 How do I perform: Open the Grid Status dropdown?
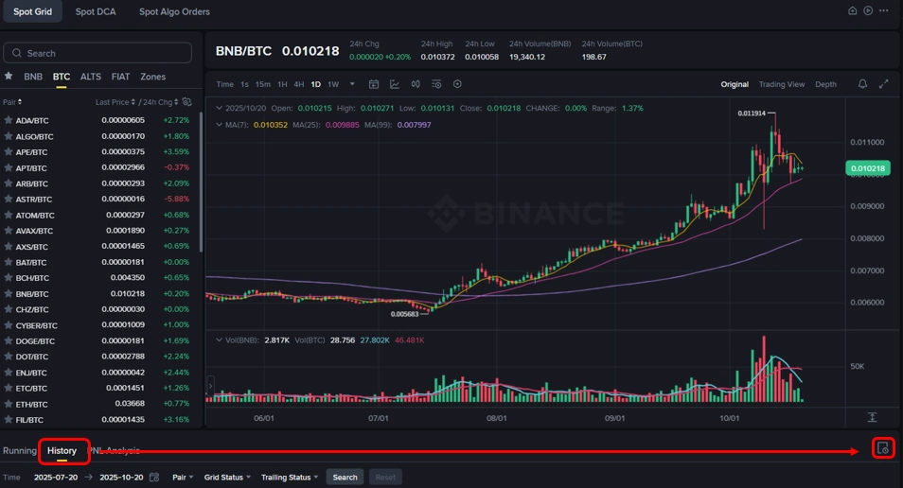[x=227, y=477]
